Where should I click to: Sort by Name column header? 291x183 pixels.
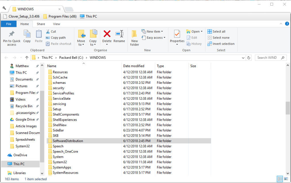84,66
